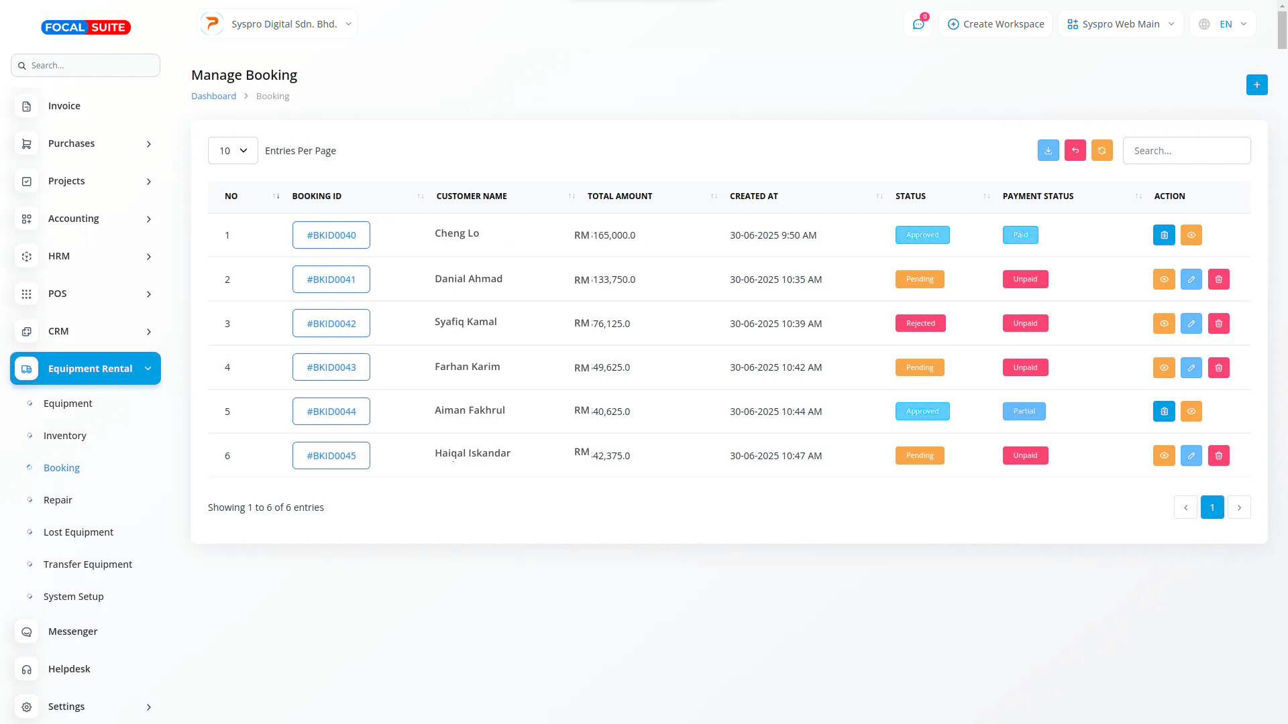Click the table search input field
The width and height of the screenshot is (1288, 724).
[x=1186, y=151]
